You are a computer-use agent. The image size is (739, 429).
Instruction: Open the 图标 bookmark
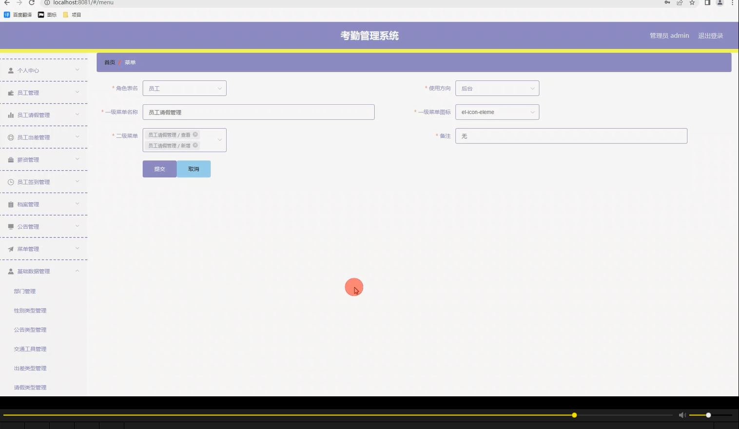pyautogui.click(x=47, y=15)
